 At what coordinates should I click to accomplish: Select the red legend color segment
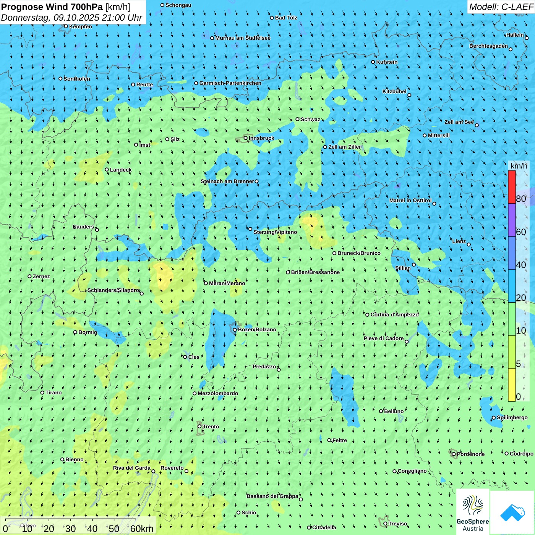coord(512,187)
